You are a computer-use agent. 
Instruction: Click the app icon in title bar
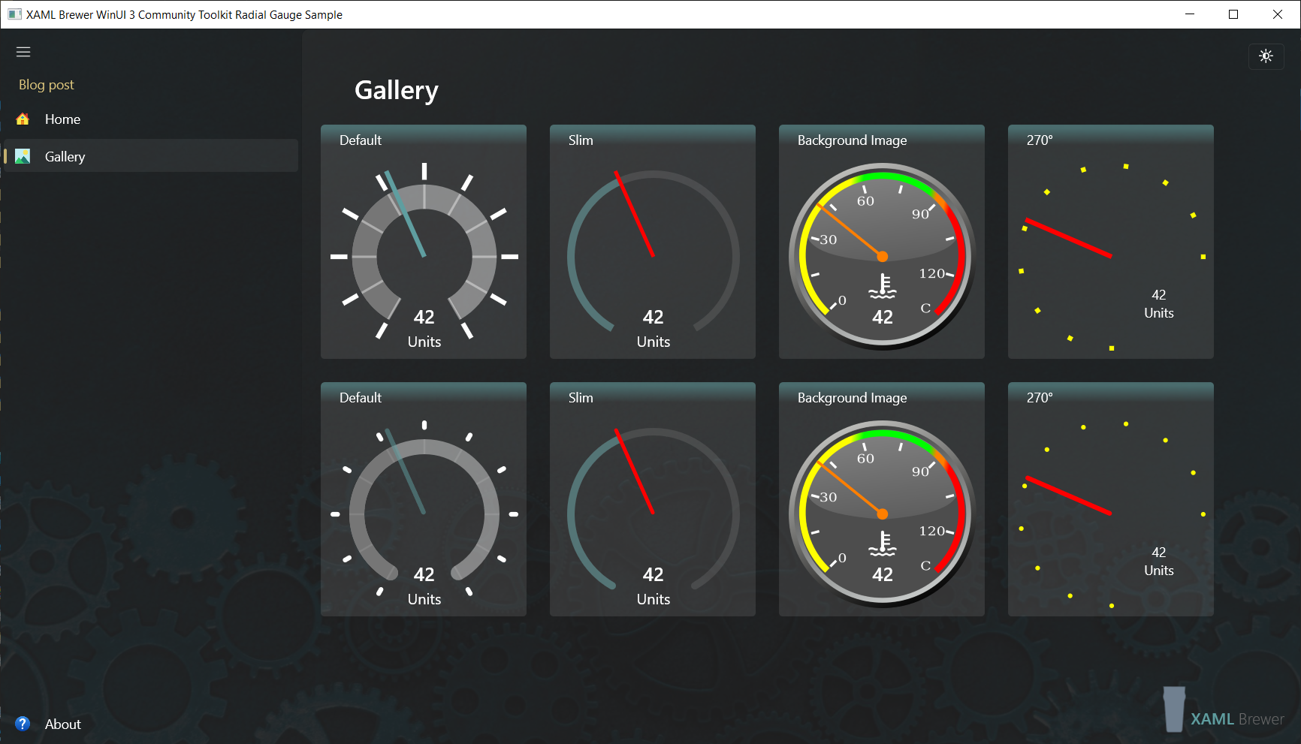[14, 14]
